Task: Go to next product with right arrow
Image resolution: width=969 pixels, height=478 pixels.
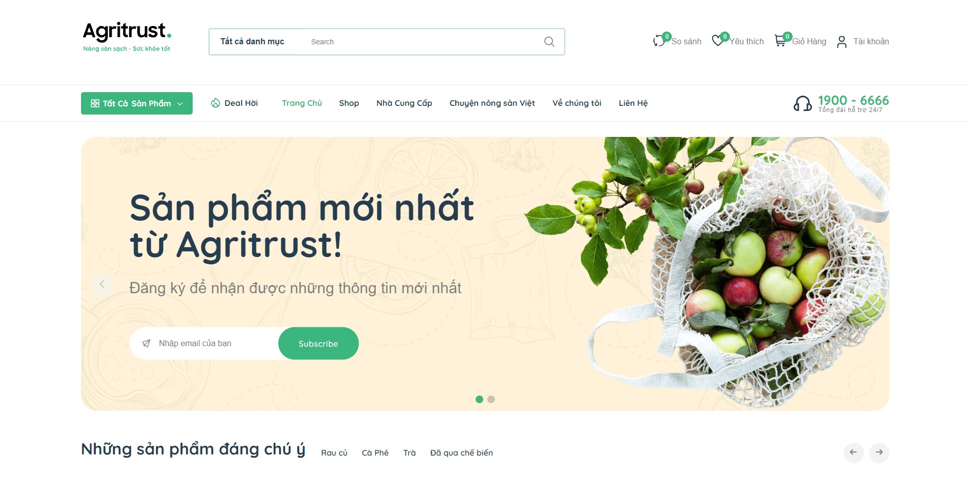Action: point(879,453)
